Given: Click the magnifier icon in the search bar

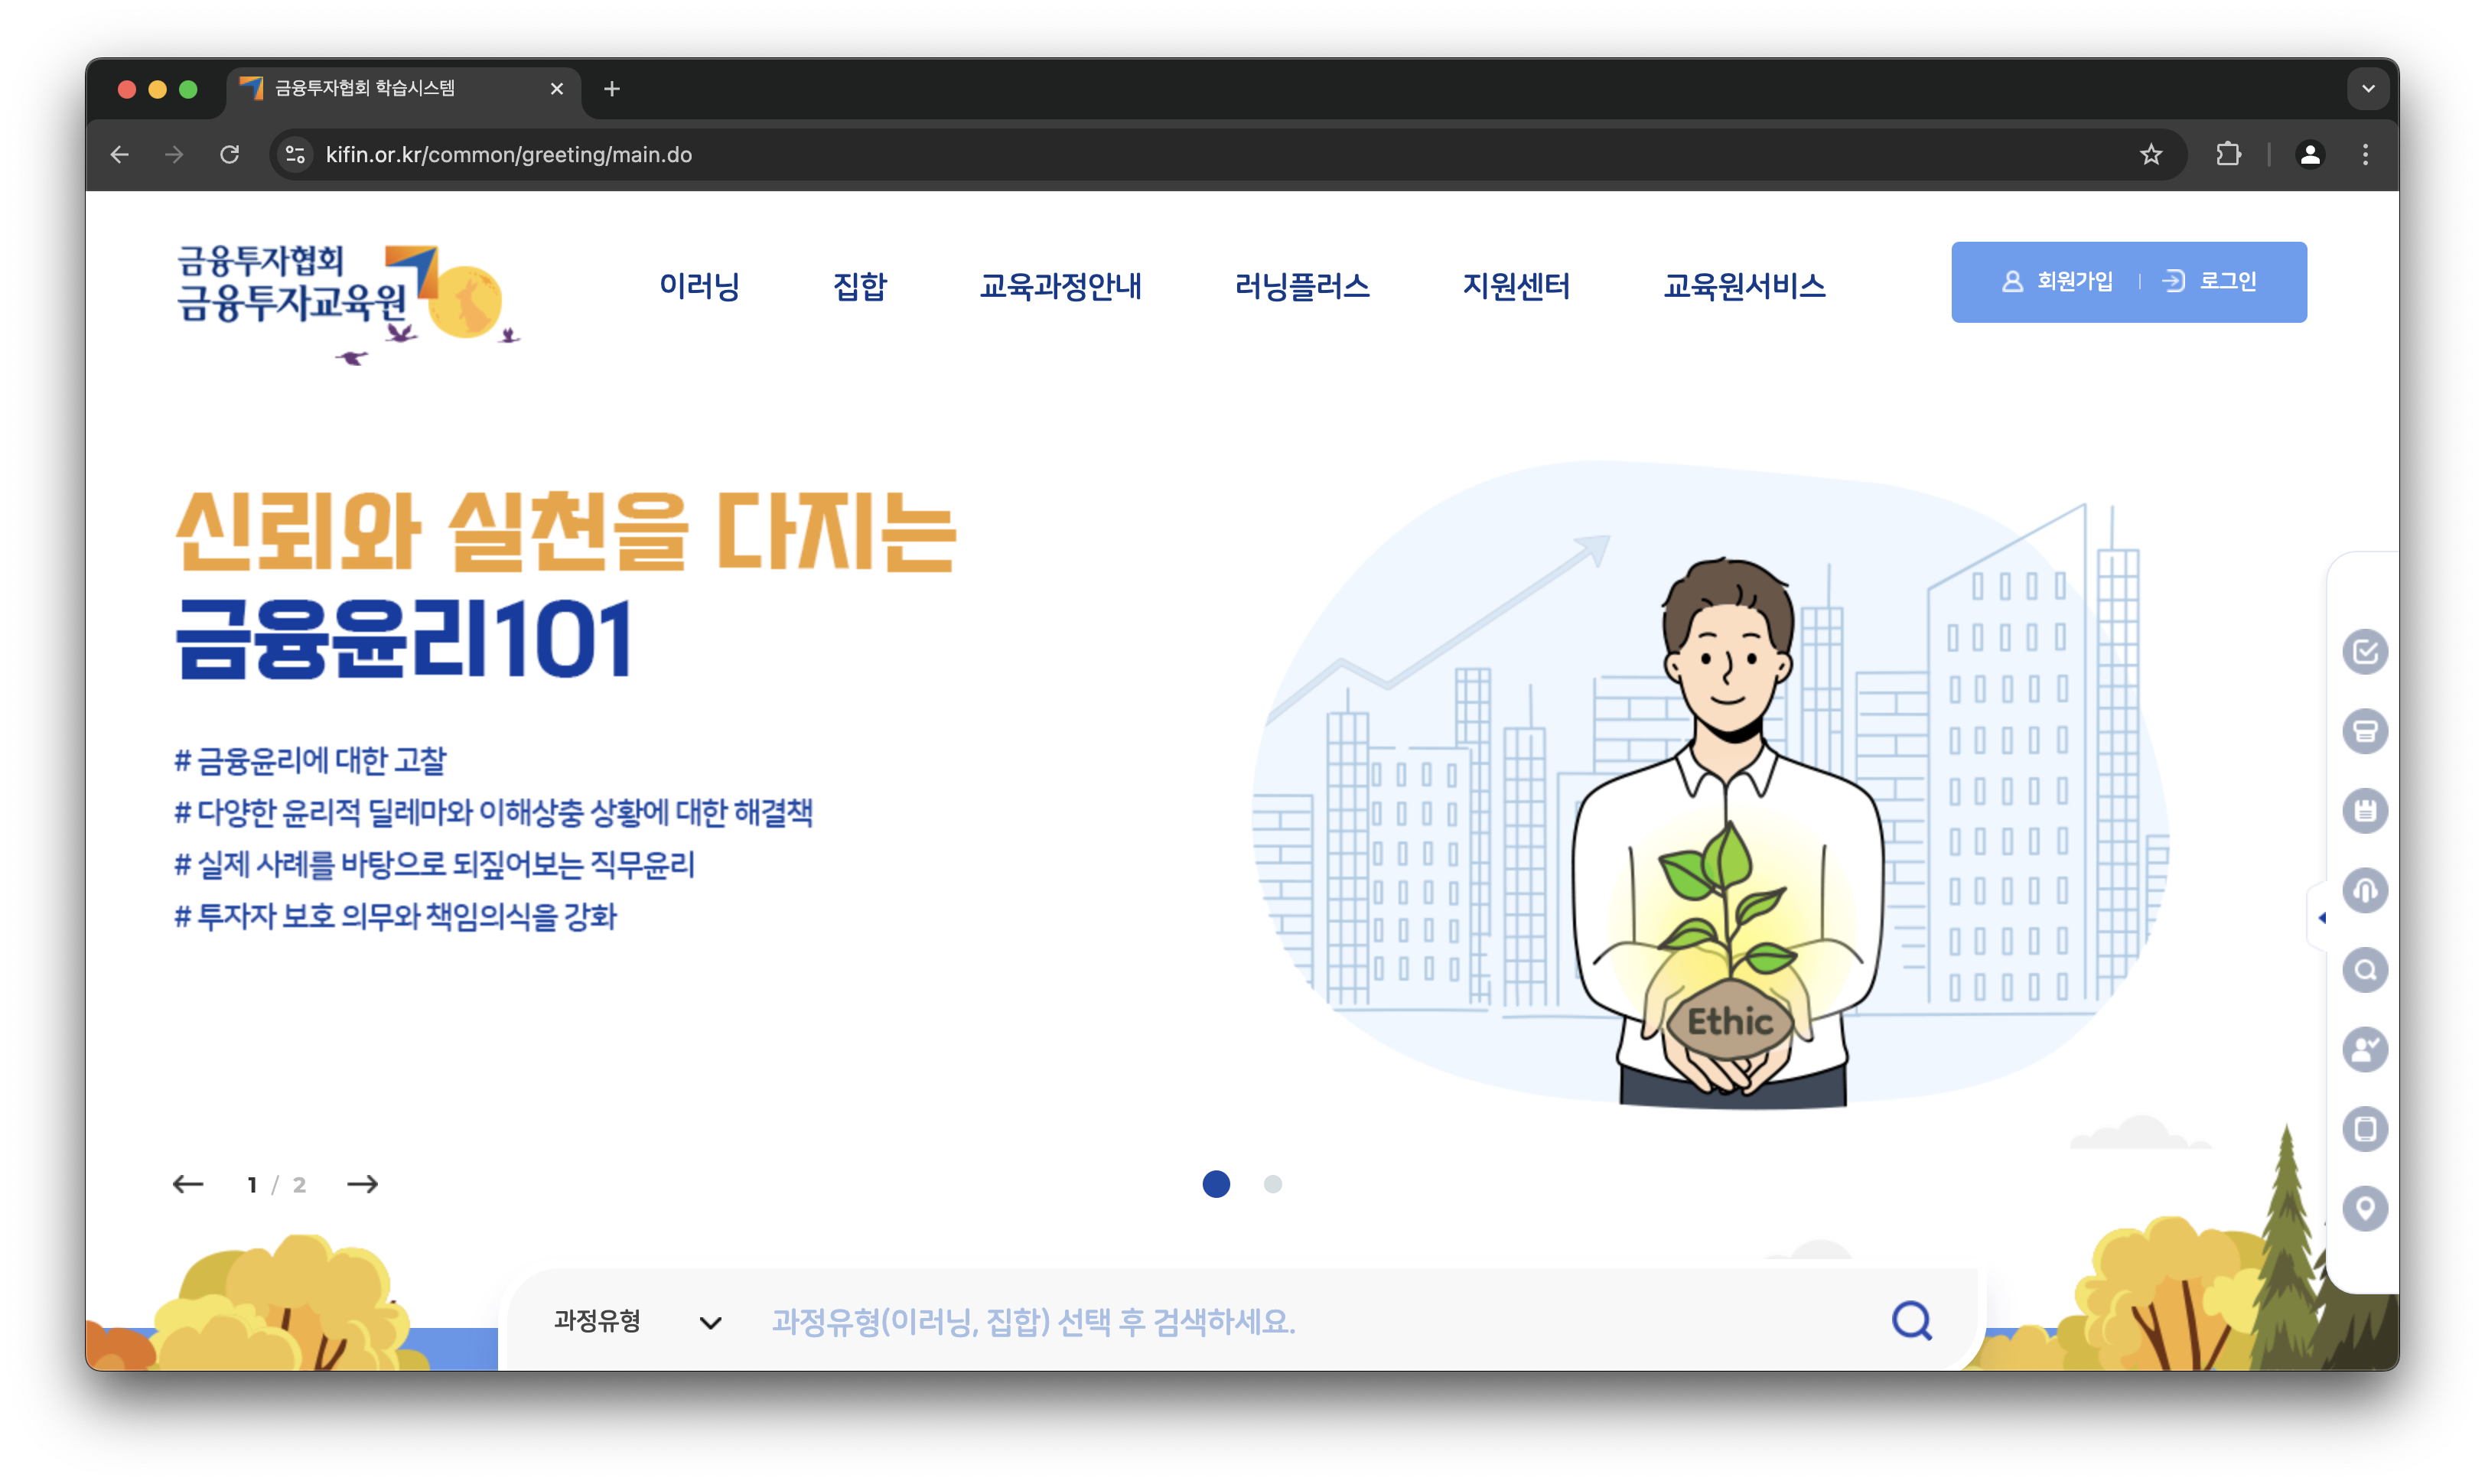Looking at the screenshot, I should [x=1912, y=1320].
